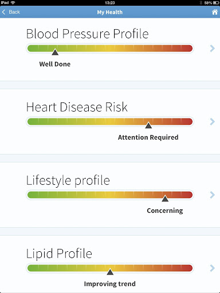Image resolution: width=220 pixels, height=293 pixels.
Task: Expand Blood Pressure Profile chevron
Action: click(212, 49)
